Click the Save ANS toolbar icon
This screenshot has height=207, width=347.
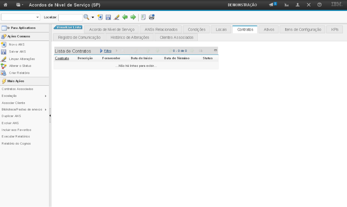(x=108, y=17)
